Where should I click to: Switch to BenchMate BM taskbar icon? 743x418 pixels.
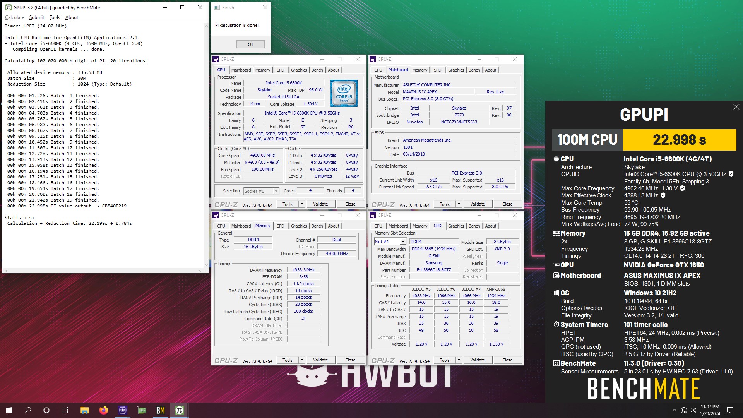(161, 410)
